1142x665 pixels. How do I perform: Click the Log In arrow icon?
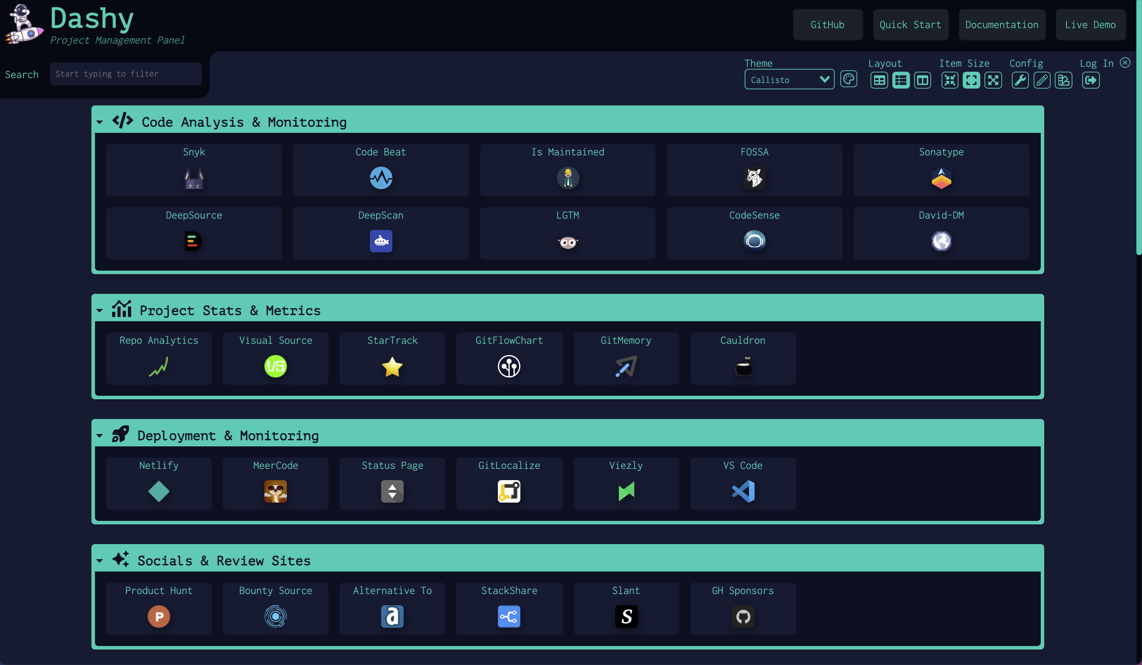click(1090, 80)
